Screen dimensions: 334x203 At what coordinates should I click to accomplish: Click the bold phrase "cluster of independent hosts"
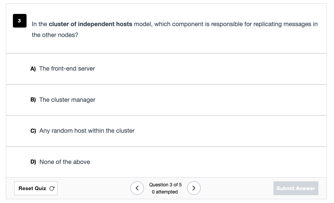(90, 24)
